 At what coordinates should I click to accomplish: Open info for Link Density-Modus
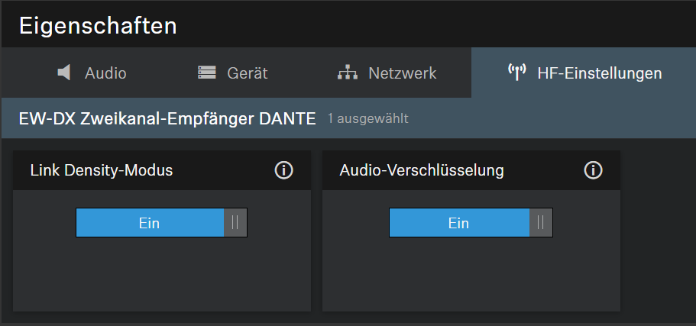click(284, 170)
